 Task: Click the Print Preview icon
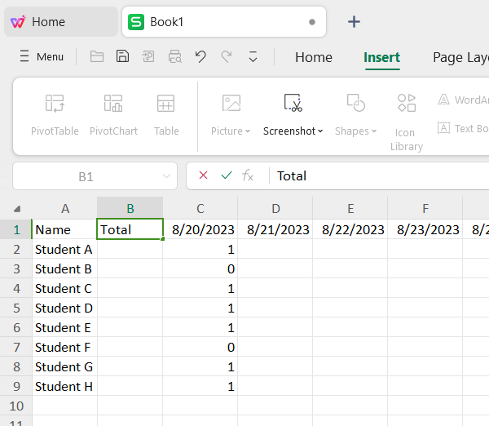point(174,56)
